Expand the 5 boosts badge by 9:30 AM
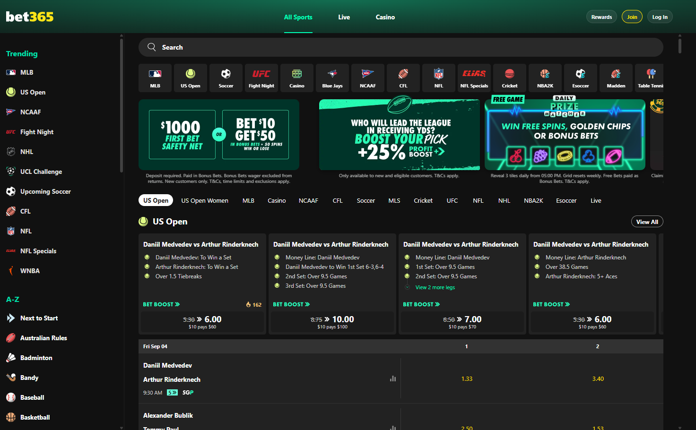The height and width of the screenshot is (430, 696). tap(173, 393)
